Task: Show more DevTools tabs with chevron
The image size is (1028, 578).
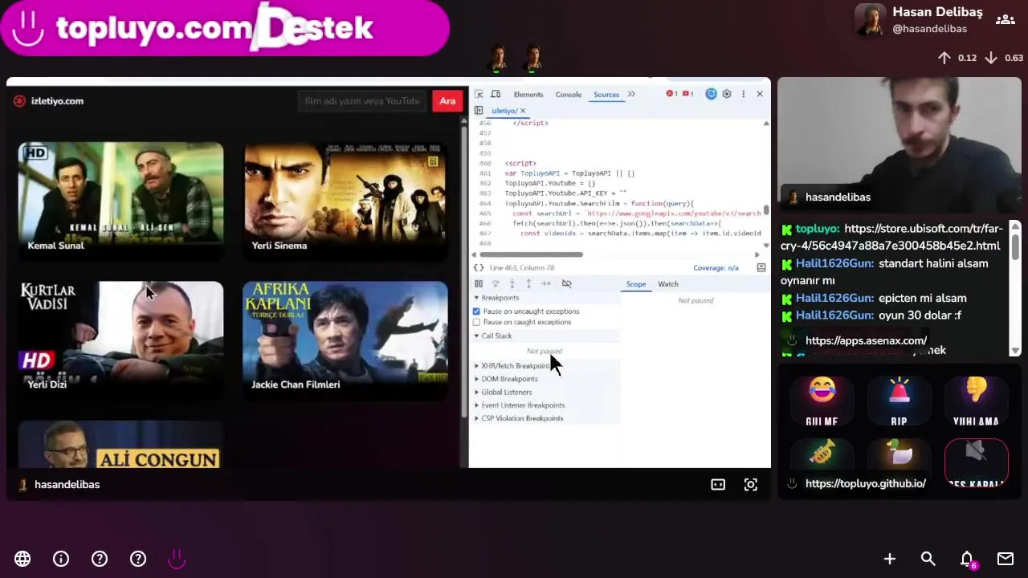Action: pos(631,95)
